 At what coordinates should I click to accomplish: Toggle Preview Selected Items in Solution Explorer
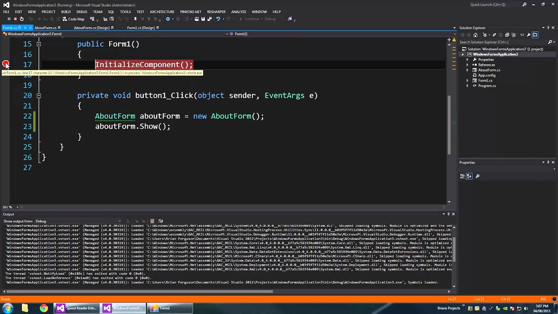pyautogui.click(x=535, y=35)
